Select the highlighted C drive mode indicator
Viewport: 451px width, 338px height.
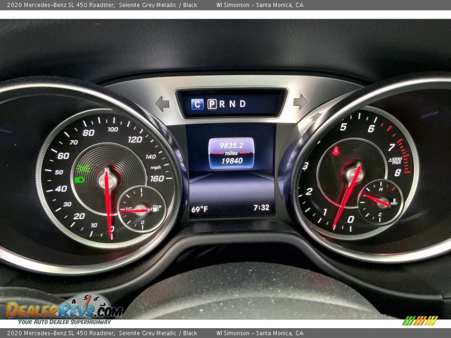pyautogui.click(x=198, y=104)
